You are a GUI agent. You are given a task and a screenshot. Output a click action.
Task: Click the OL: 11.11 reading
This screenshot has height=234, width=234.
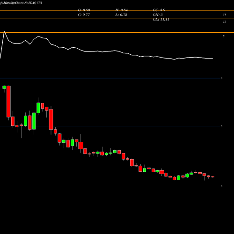tap(161, 20)
